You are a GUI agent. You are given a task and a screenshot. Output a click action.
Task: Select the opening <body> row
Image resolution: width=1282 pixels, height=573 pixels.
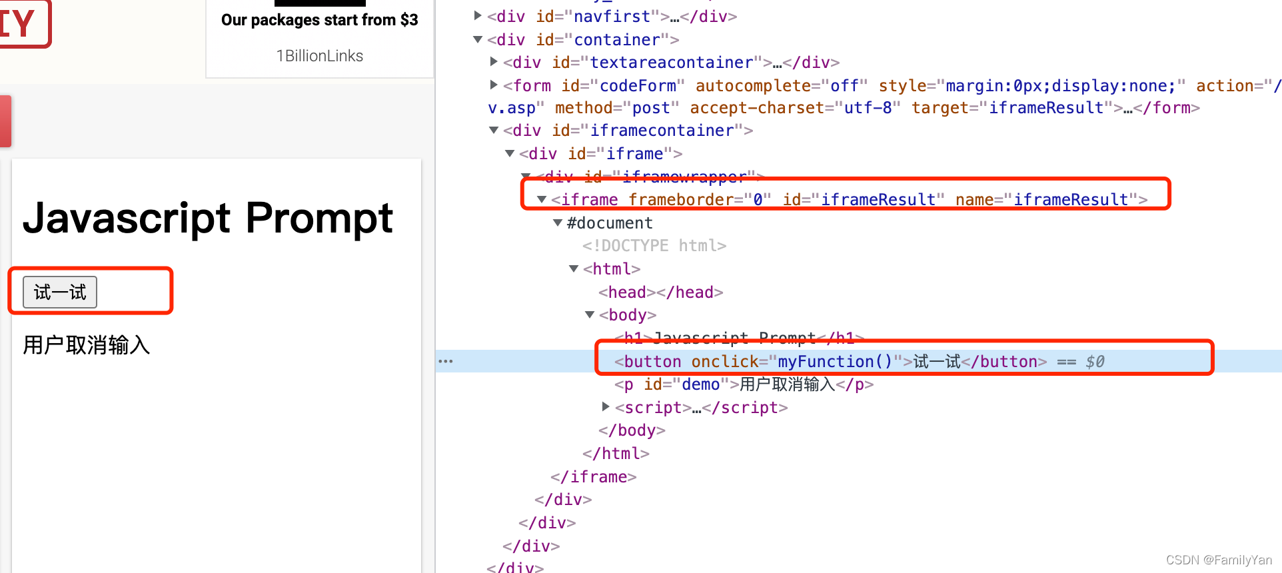coord(628,315)
